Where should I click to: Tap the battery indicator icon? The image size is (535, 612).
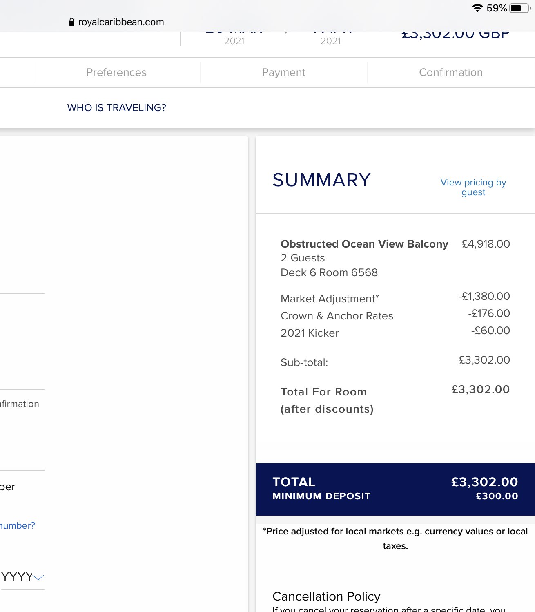click(520, 8)
